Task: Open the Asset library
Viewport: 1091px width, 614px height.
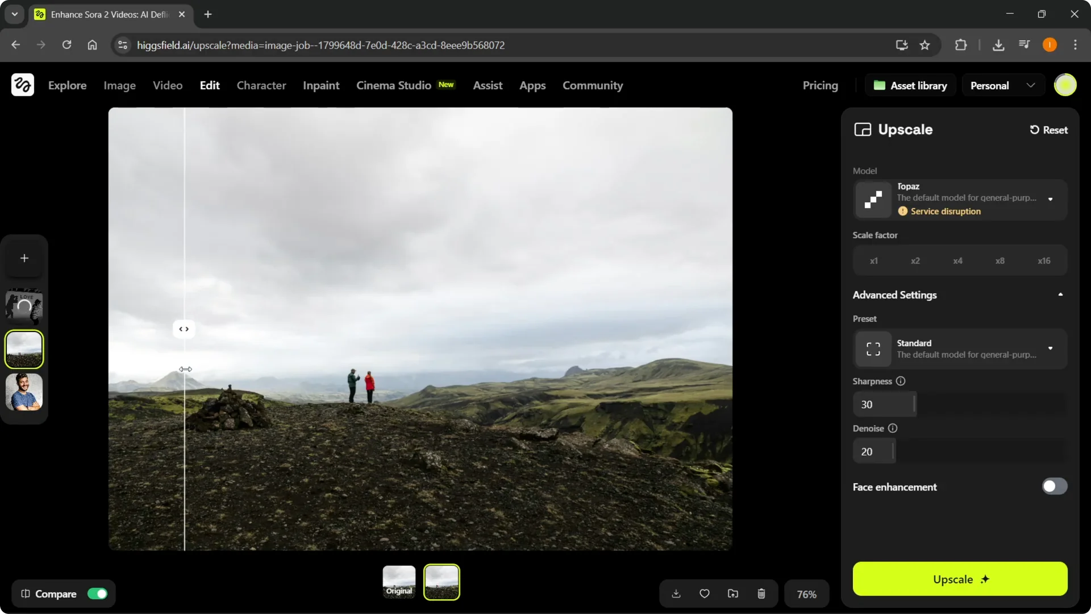Action: (x=910, y=85)
